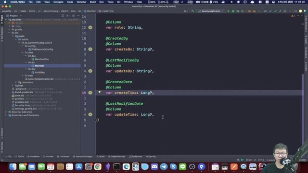Click the Member breadcrumb in navigation bar
This screenshot has width=308, height=173.
90,11
